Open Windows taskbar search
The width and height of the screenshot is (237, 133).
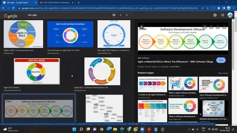(x=81, y=129)
